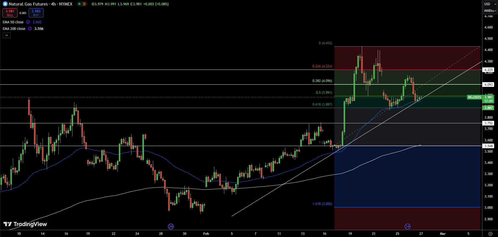This screenshot has width=498, height=237.
Task: Click the 3.548 price axis label
Action: pos(488,146)
